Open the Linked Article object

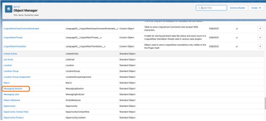(10, 54)
